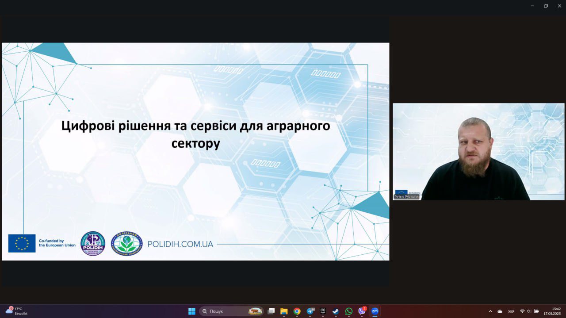
Task: Switch the УКР keyboard language indicator
Action: [511, 311]
